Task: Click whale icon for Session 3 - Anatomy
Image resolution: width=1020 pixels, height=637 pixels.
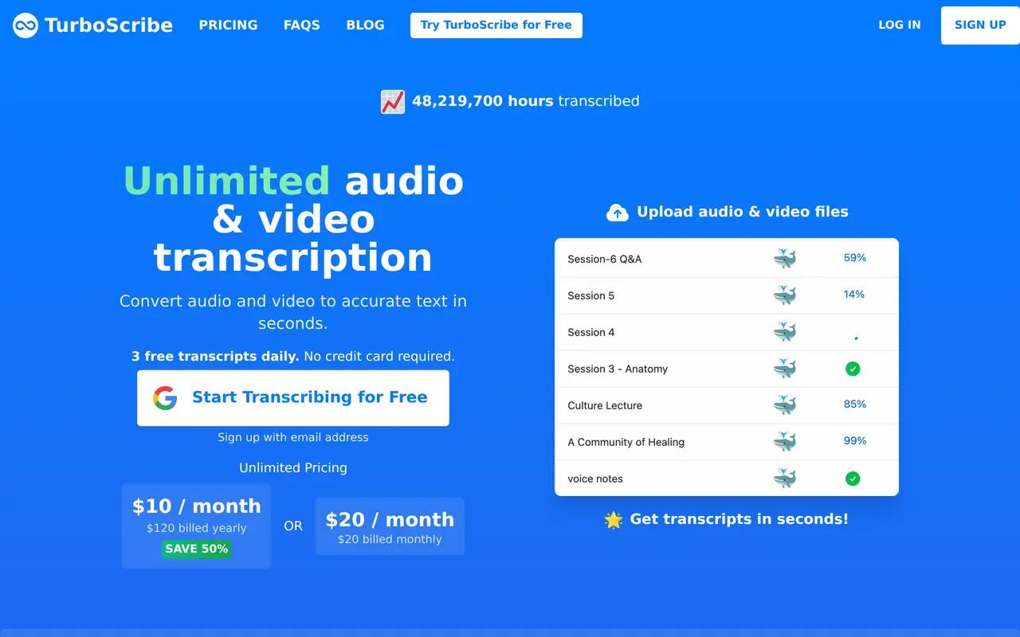Action: click(785, 369)
